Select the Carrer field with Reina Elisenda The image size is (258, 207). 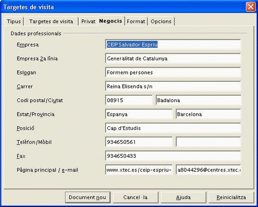173,87
